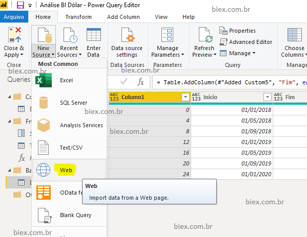The image size is (307, 237).
Task: Choose SQL Server source
Action: [69, 103]
